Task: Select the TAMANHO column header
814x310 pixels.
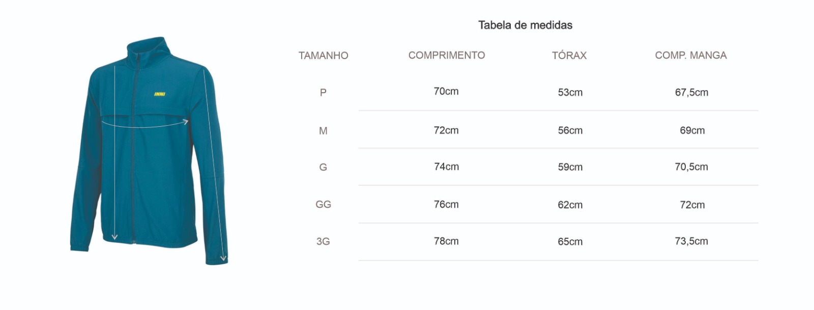Action: point(323,55)
